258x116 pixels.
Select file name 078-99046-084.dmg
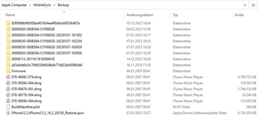[26, 101]
